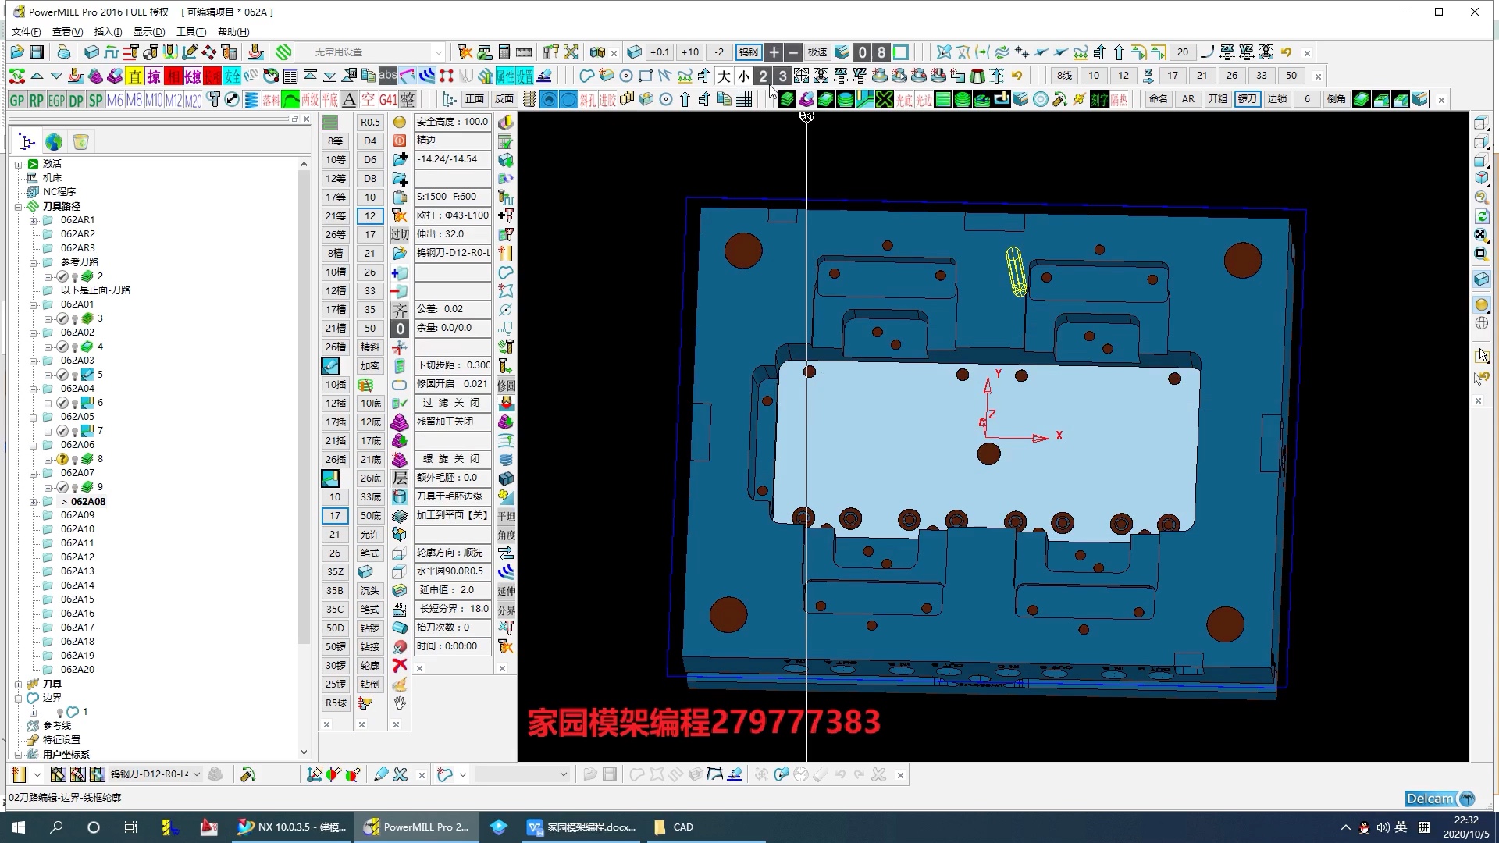Viewport: 1499px width, 843px height.
Task: Toggle light bulb of toolpath 3
Action: [75, 319]
